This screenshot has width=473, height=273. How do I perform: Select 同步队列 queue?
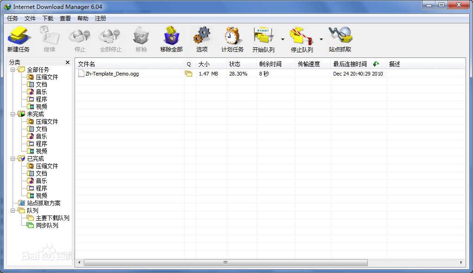47,225
